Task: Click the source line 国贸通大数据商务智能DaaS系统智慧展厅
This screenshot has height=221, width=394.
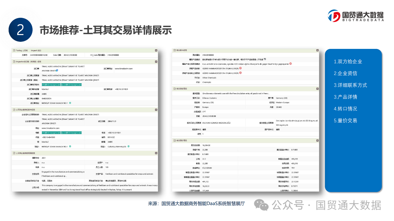Action: [203, 203]
